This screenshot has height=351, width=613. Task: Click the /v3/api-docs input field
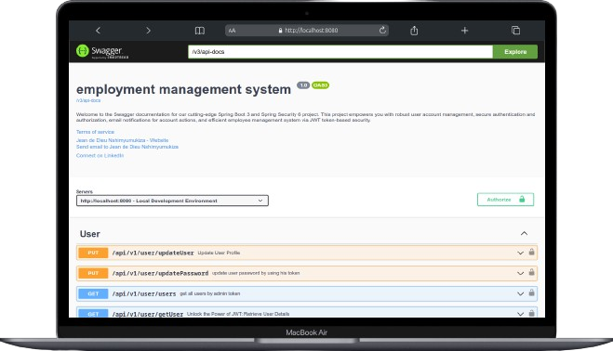pyautogui.click(x=340, y=52)
